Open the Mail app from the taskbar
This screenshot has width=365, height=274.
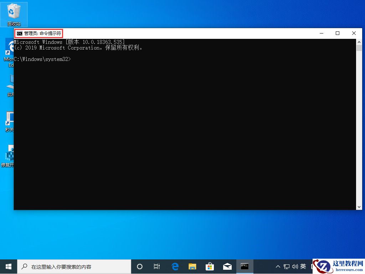(227, 266)
